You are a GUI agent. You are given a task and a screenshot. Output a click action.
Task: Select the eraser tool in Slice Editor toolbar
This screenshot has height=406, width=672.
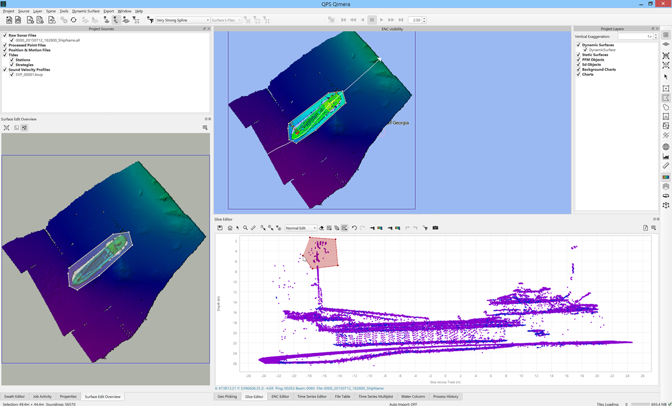(321, 228)
